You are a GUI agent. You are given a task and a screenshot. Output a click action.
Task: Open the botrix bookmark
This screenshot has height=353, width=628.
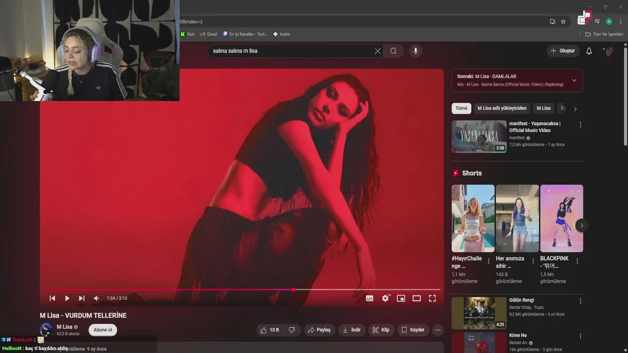coord(282,34)
